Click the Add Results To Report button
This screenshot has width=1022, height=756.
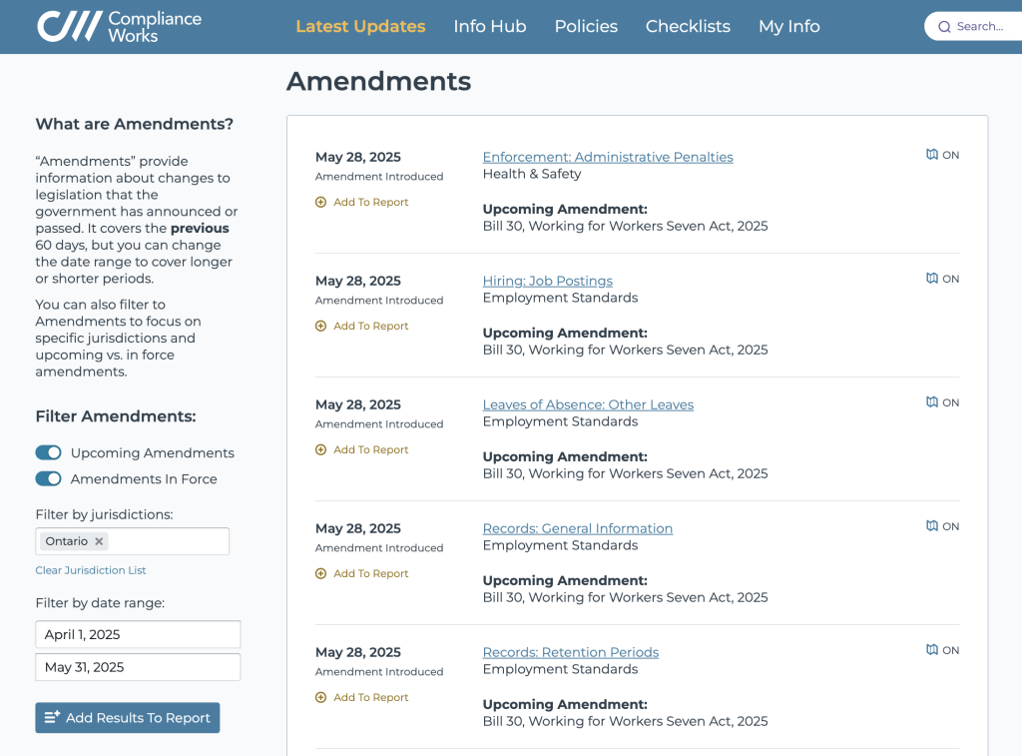click(x=127, y=717)
